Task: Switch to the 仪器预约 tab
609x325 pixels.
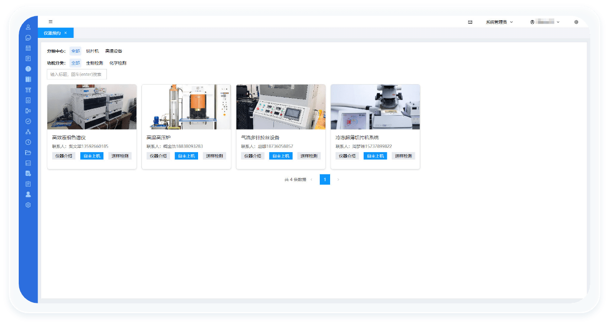Action: click(52, 33)
